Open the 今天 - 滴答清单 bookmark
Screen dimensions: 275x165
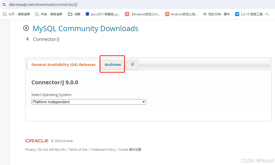point(17,14)
